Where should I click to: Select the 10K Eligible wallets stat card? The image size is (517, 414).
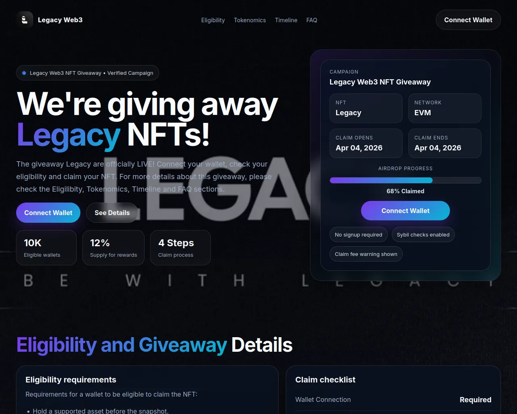pos(46,248)
